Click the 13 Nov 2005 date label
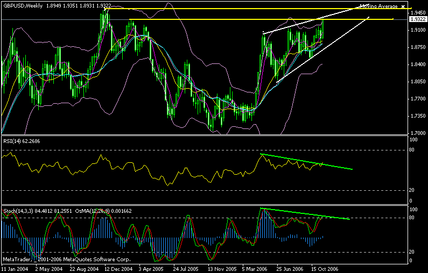This screenshot has height=273, width=428. (222, 269)
